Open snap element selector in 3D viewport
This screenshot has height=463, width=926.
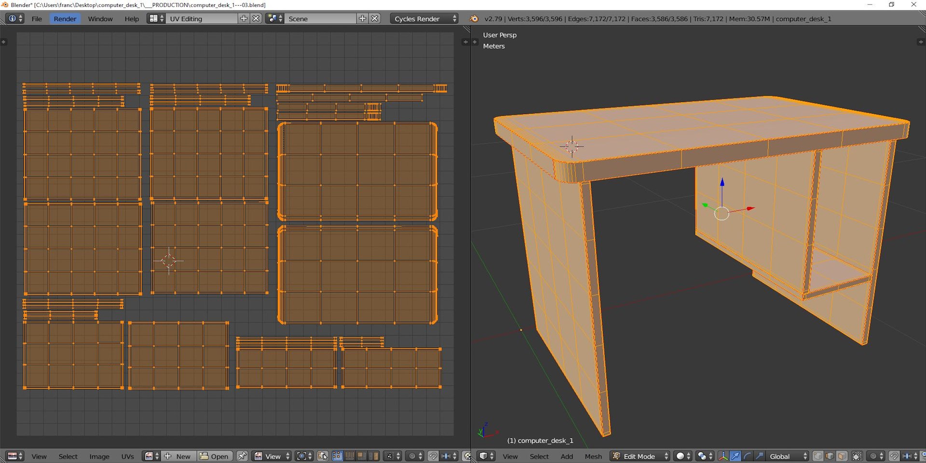coord(910,456)
